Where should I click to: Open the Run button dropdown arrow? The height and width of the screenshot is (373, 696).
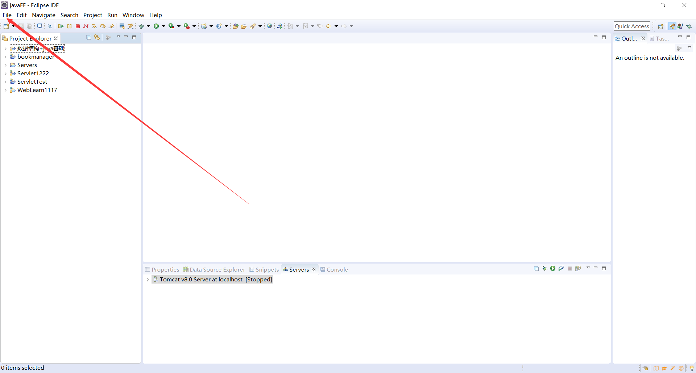(163, 26)
